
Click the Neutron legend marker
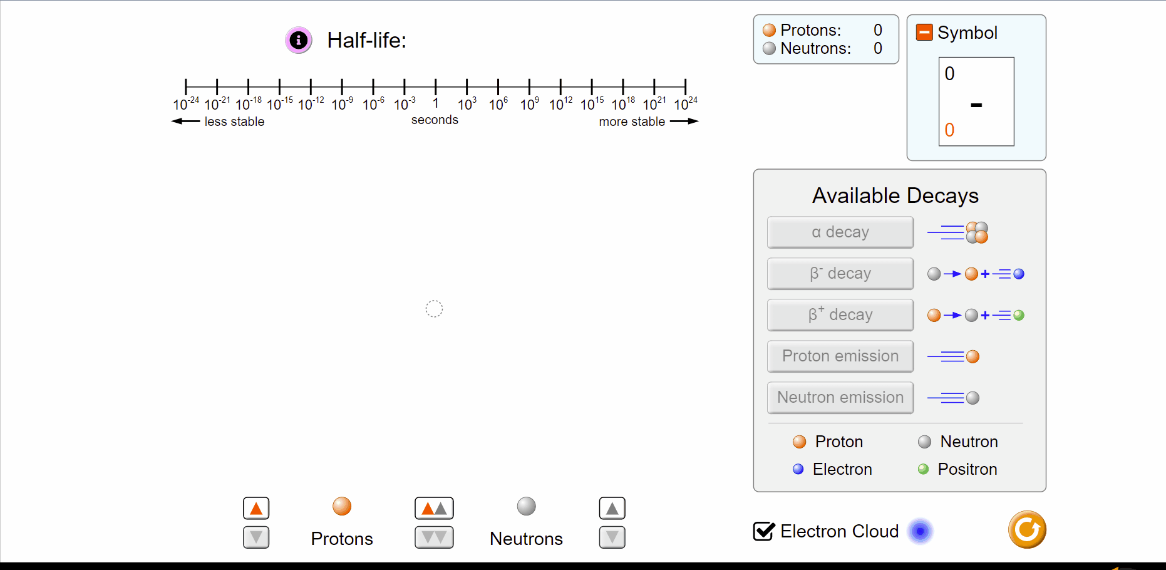pyautogui.click(x=925, y=442)
